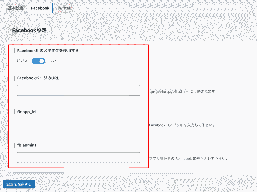The height and width of the screenshot is (192, 257).
Task: Open the Twitter tab
Action: click(x=63, y=8)
